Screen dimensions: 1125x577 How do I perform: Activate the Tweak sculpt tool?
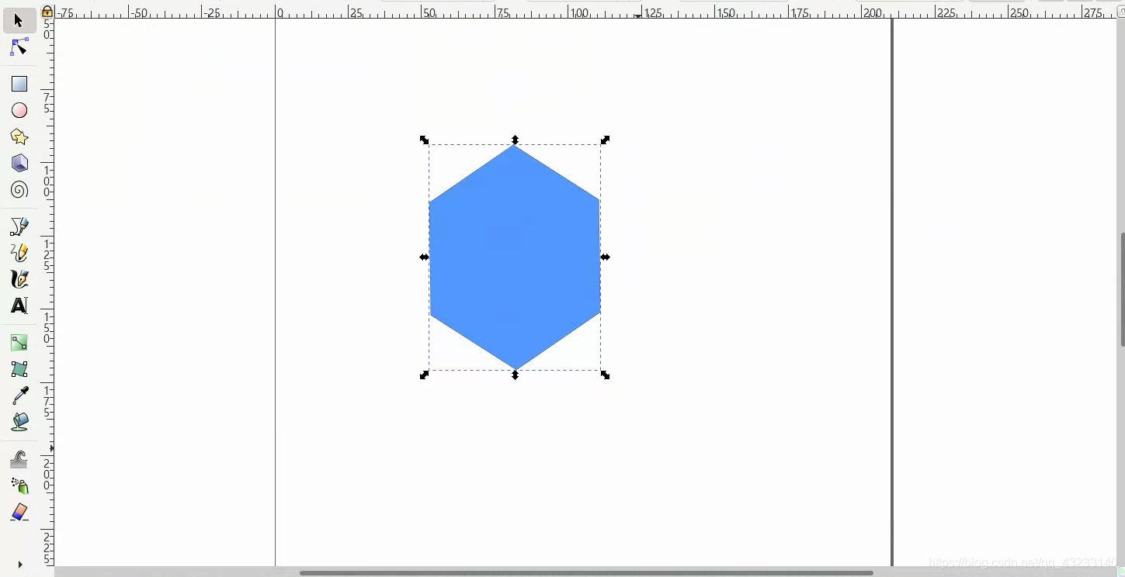coord(19,459)
